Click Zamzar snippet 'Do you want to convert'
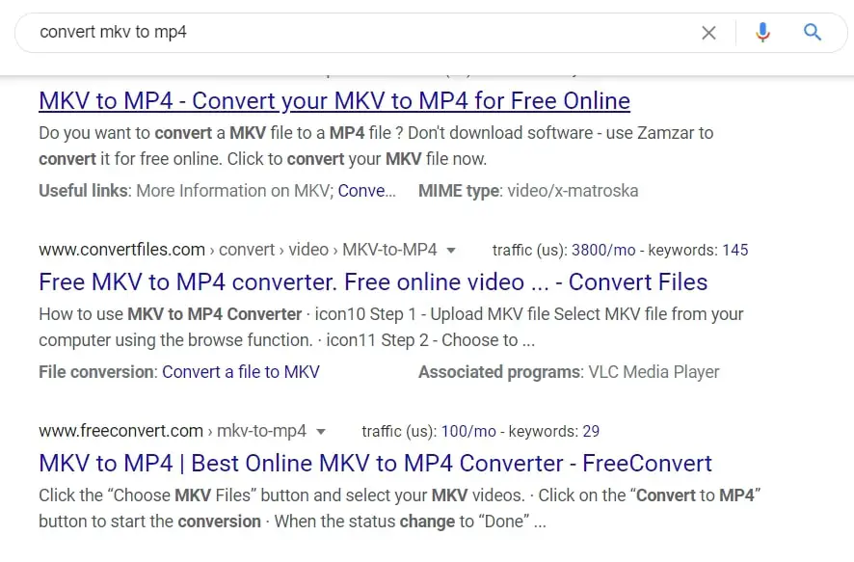854x562 pixels. (376, 146)
